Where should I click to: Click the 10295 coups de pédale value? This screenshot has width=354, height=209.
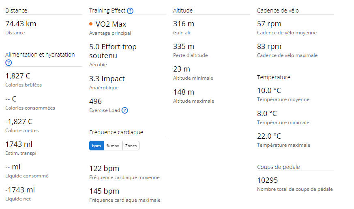(x=267, y=180)
